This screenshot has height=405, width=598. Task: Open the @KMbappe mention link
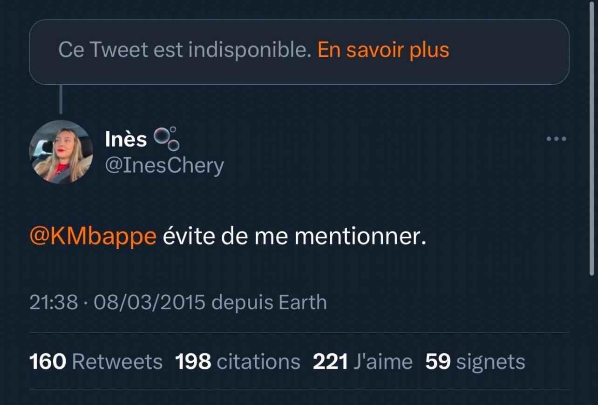pos(93,236)
